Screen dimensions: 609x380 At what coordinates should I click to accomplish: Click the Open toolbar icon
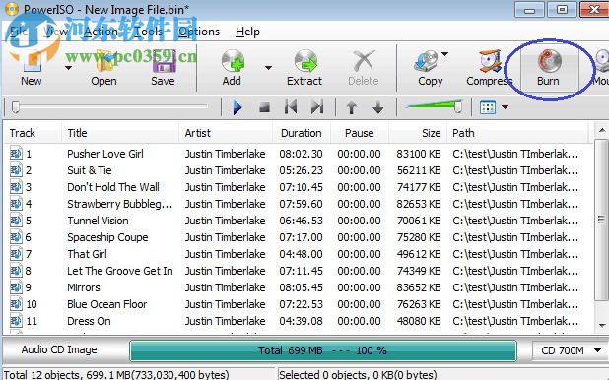pyautogui.click(x=104, y=62)
